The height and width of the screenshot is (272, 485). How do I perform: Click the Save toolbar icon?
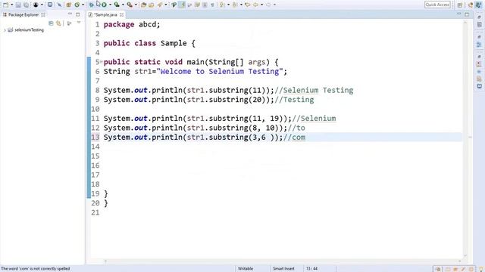pyautogui.click(x=18, y=5)
